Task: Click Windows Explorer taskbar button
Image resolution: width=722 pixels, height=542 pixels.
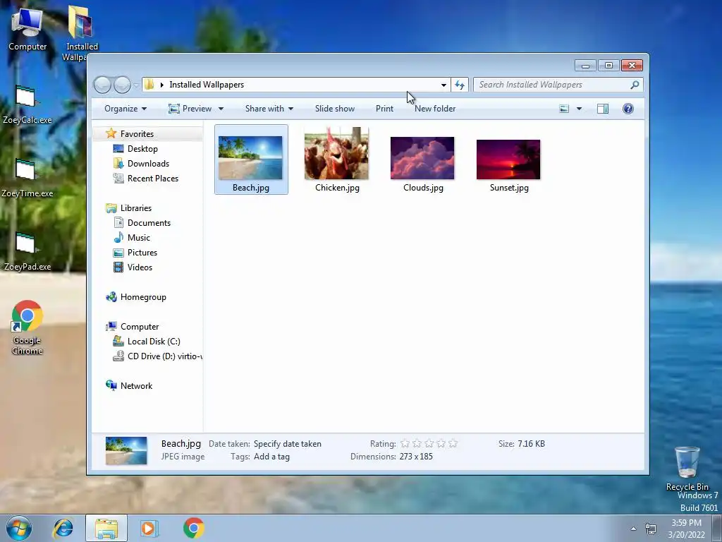Action: tap(106, 528)
